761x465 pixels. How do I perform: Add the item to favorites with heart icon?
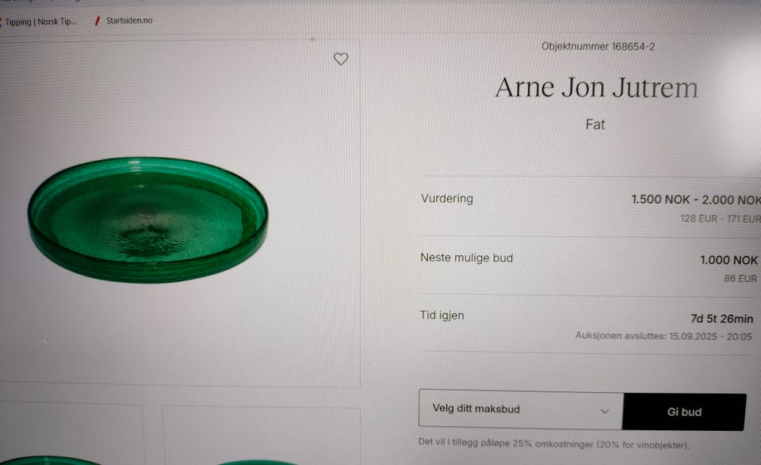click(x=341, y=59)
